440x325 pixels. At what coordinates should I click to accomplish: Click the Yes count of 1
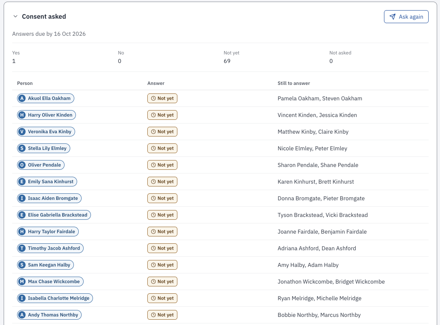tap(14, 61)
